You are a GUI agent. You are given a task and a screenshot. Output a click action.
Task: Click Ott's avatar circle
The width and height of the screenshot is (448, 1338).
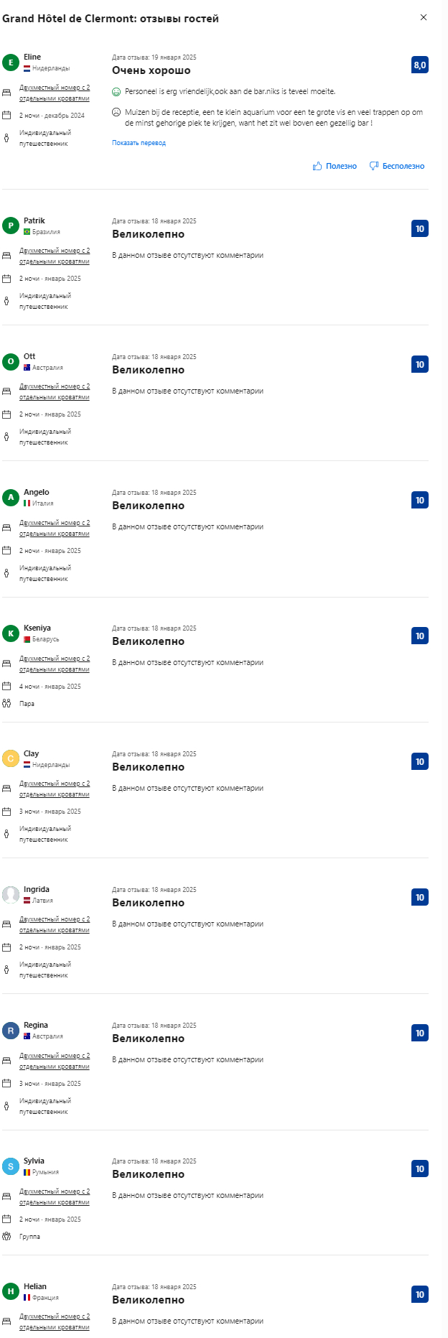pos(11,361)
